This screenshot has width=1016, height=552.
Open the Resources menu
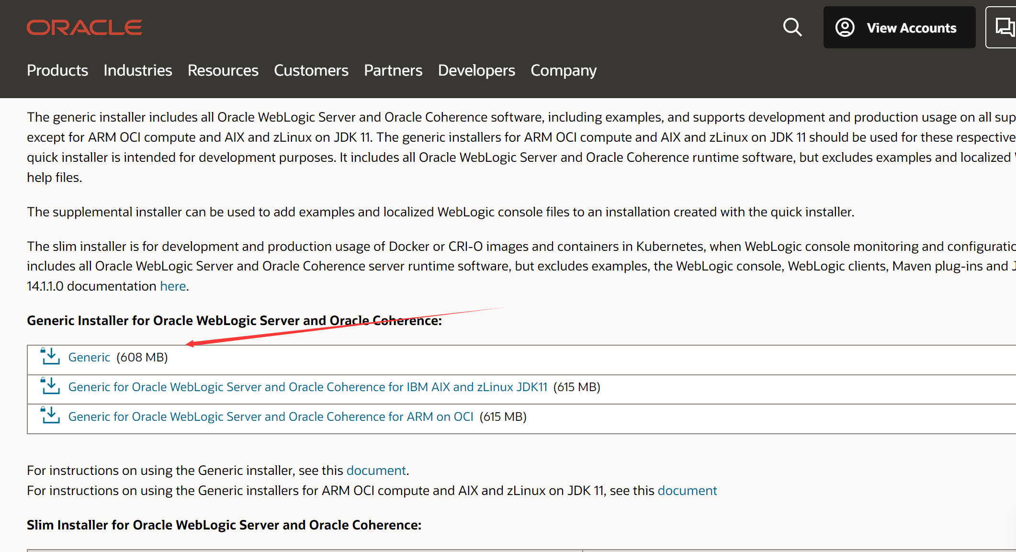click(223, 70)
